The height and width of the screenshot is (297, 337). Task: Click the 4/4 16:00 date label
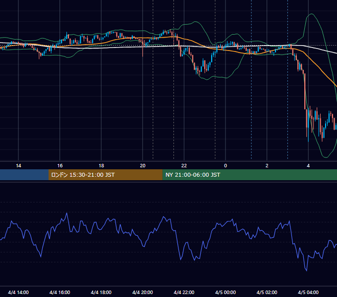click(60, 292)
